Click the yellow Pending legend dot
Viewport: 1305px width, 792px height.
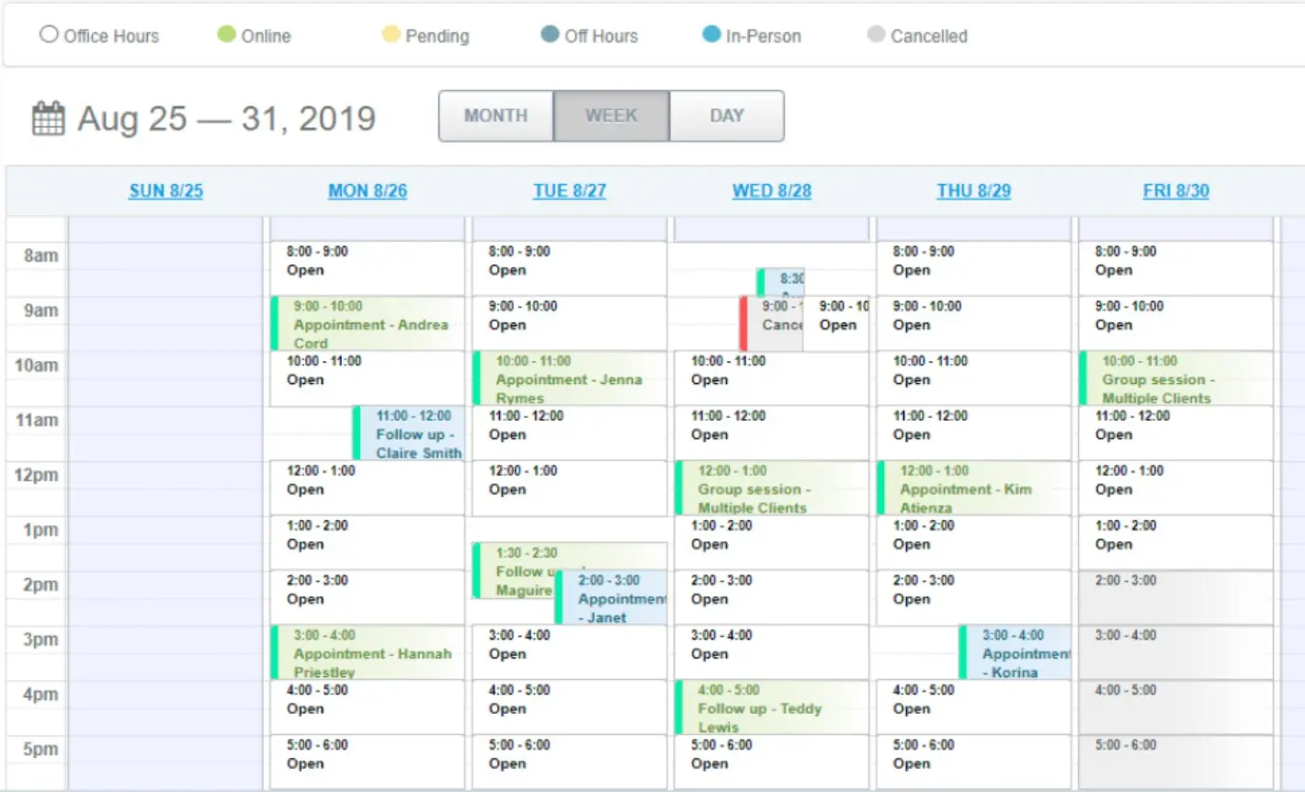point(392,34)
